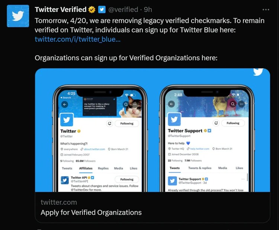
Task: Click the blue affiliate badge beside the tweet author's name
Action: pos(102,9)
